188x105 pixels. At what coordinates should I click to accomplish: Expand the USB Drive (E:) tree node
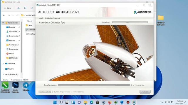(x=3, y=75)
